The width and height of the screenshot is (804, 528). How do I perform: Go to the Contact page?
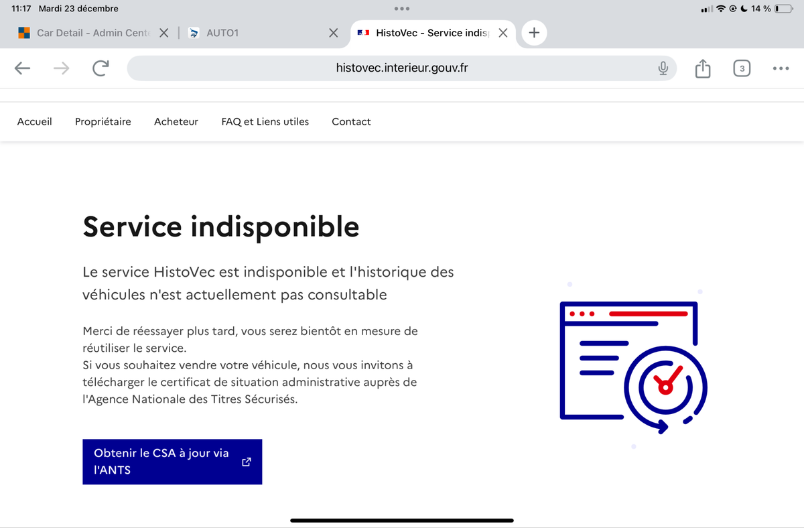coord(351,121)
